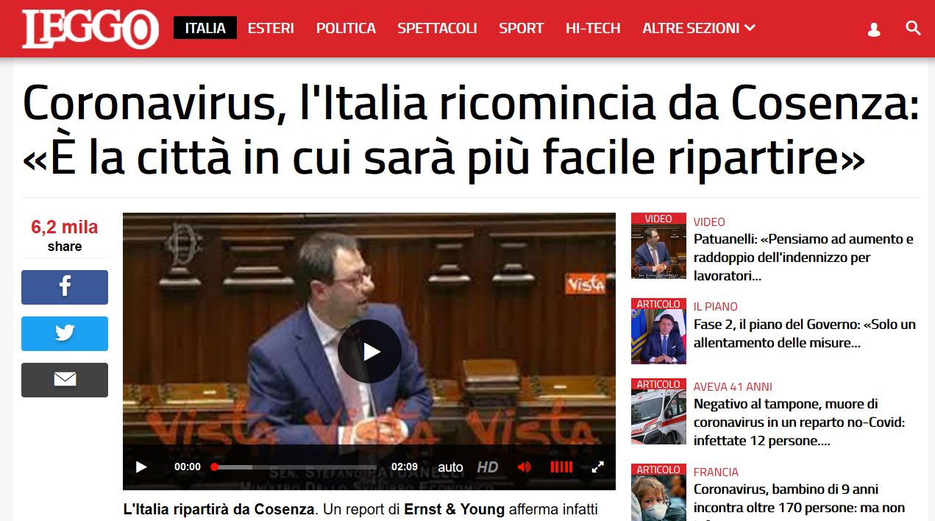The height and width of the screenshot is (521, 935).
Task: Share article on Facebook
Action: coord(65,287)
